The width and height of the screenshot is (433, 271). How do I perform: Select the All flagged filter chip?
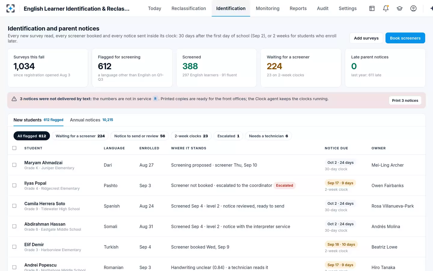[x=32, y=136]
